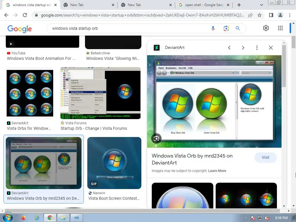The width and height of the screenshot is (296, 222).
Task: Click the URL address bar
Action: (143, 15)
